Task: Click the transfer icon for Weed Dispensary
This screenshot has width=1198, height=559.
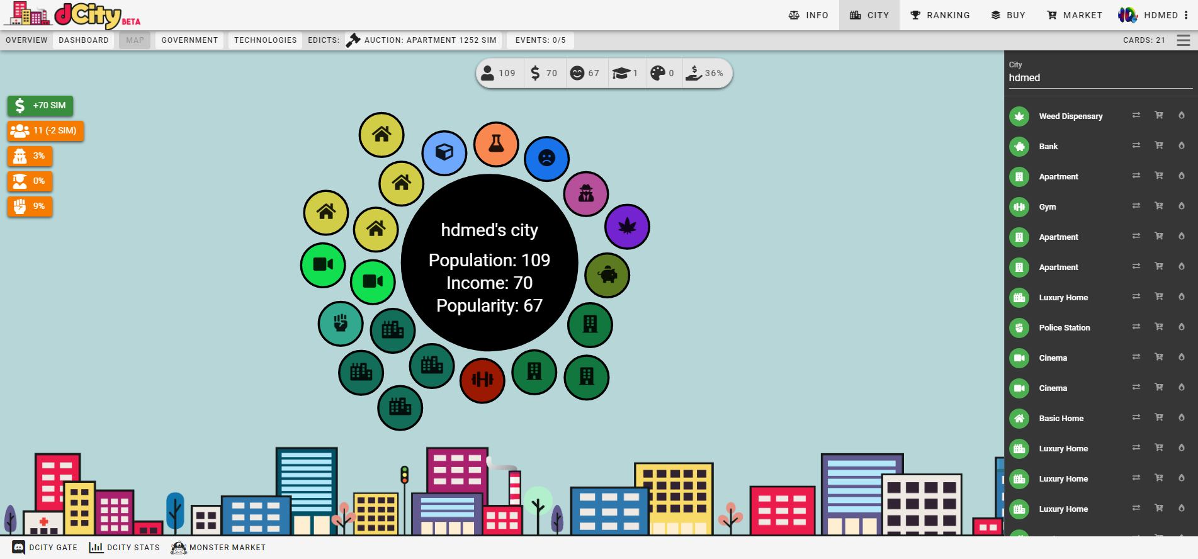Action: pyautogui.click(x=1136, y=115)
